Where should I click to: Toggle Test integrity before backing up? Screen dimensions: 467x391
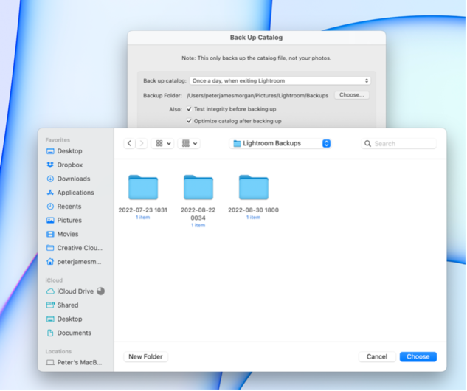189,109
